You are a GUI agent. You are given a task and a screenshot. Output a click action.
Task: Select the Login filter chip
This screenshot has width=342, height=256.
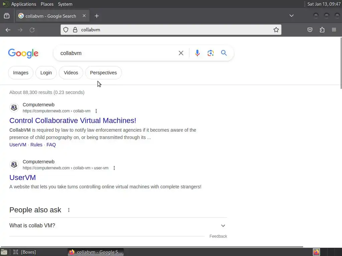tap(46, 73)
